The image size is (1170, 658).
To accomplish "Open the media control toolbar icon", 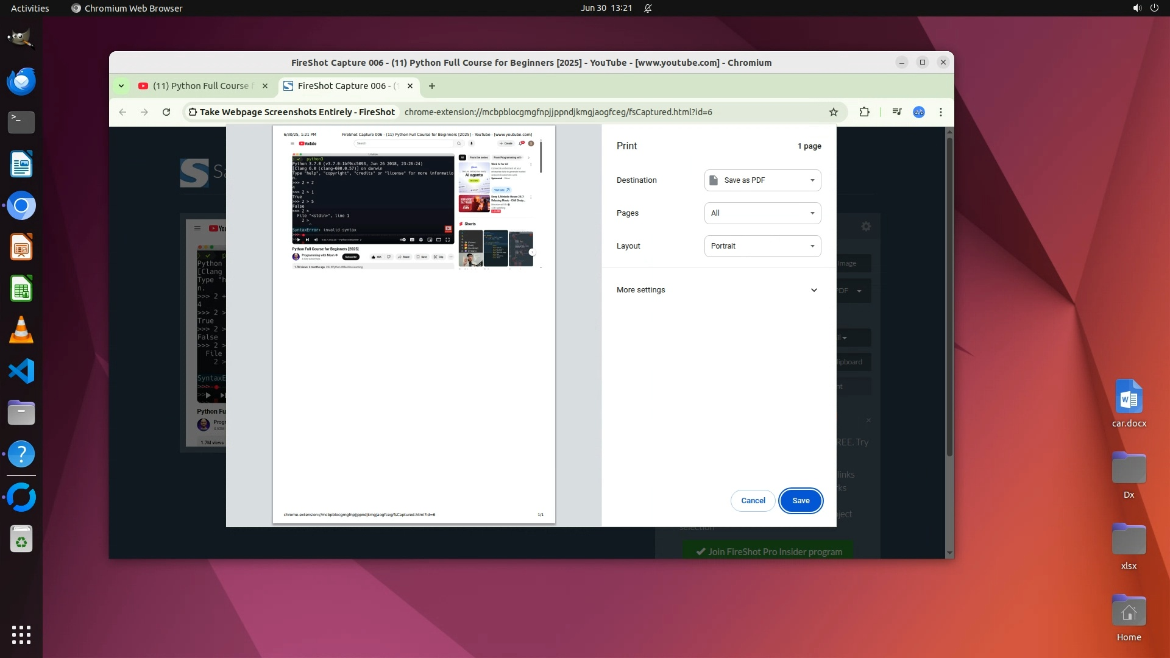I will 896,112.
